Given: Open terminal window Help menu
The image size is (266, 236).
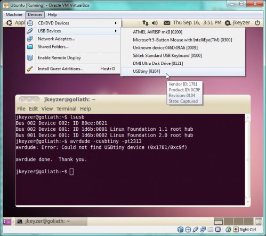Looking at the screenshot, I should (85, 108).
